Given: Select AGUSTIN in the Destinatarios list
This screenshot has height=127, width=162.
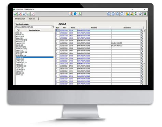Looking at the screenshot, I should coord(20,36).
